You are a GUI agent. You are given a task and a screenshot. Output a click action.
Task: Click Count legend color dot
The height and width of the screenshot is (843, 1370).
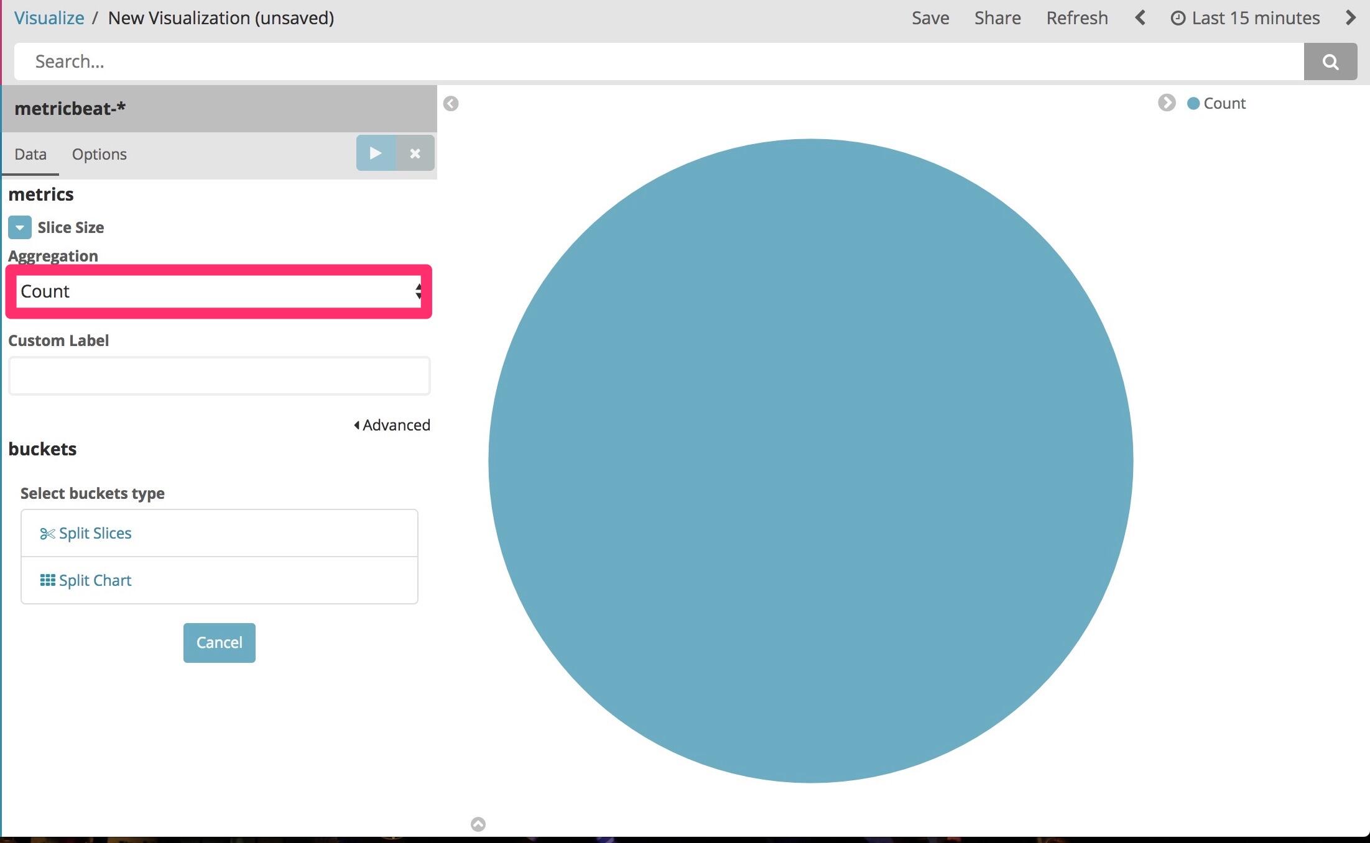pyautogui.click(x=1193, y=104)
